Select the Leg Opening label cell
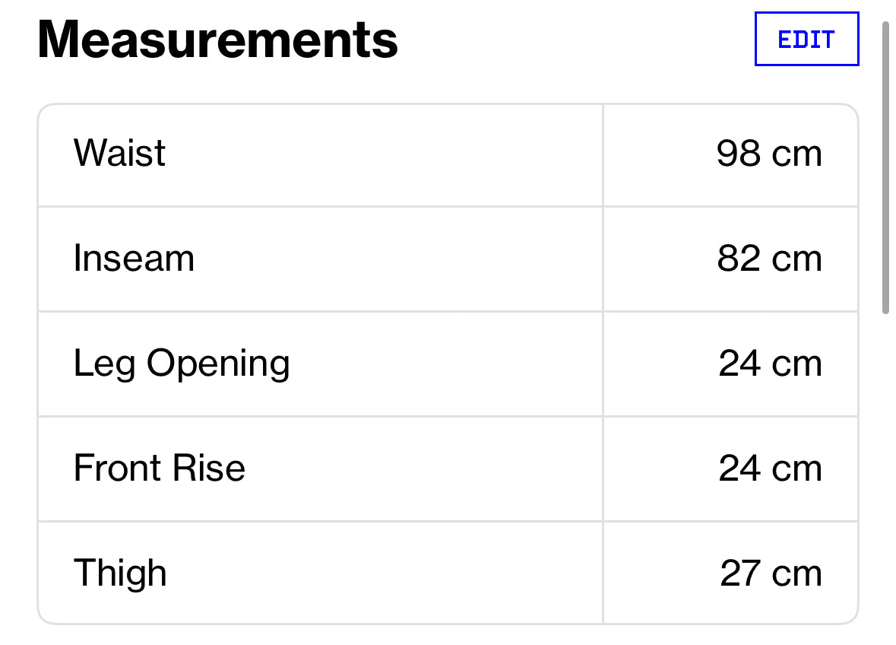 click(320, 364)
